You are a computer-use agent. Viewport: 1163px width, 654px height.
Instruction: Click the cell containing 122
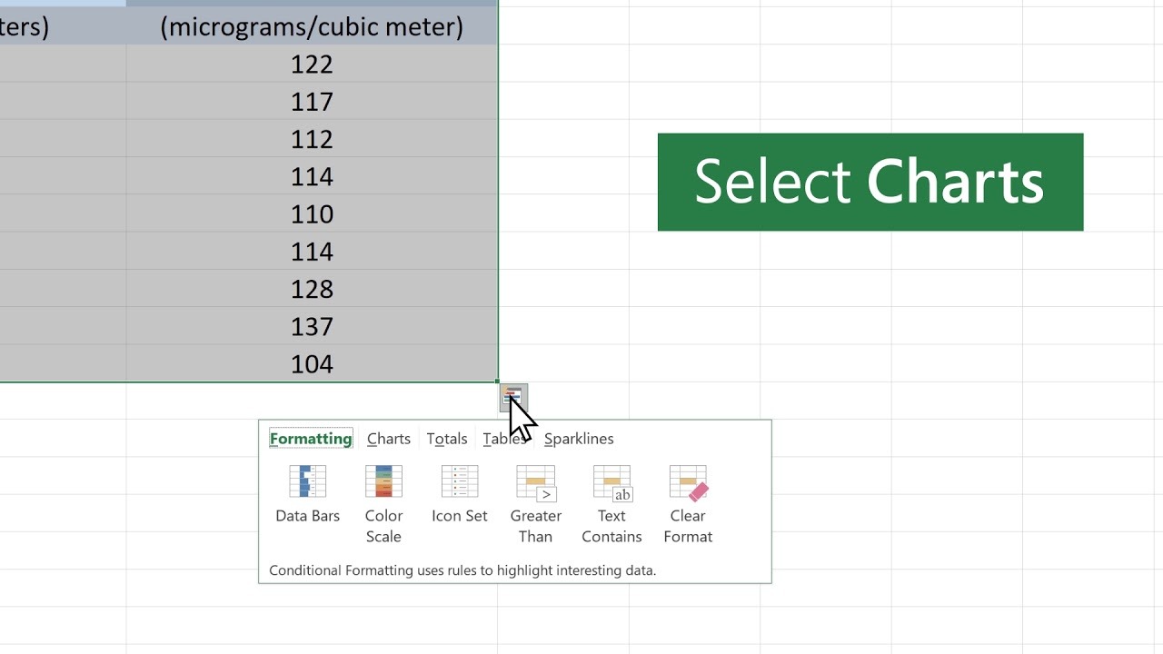pyautogui.click(x=312, y=64)
